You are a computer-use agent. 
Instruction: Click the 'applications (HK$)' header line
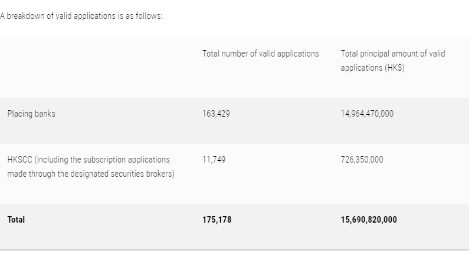[373, 68]
